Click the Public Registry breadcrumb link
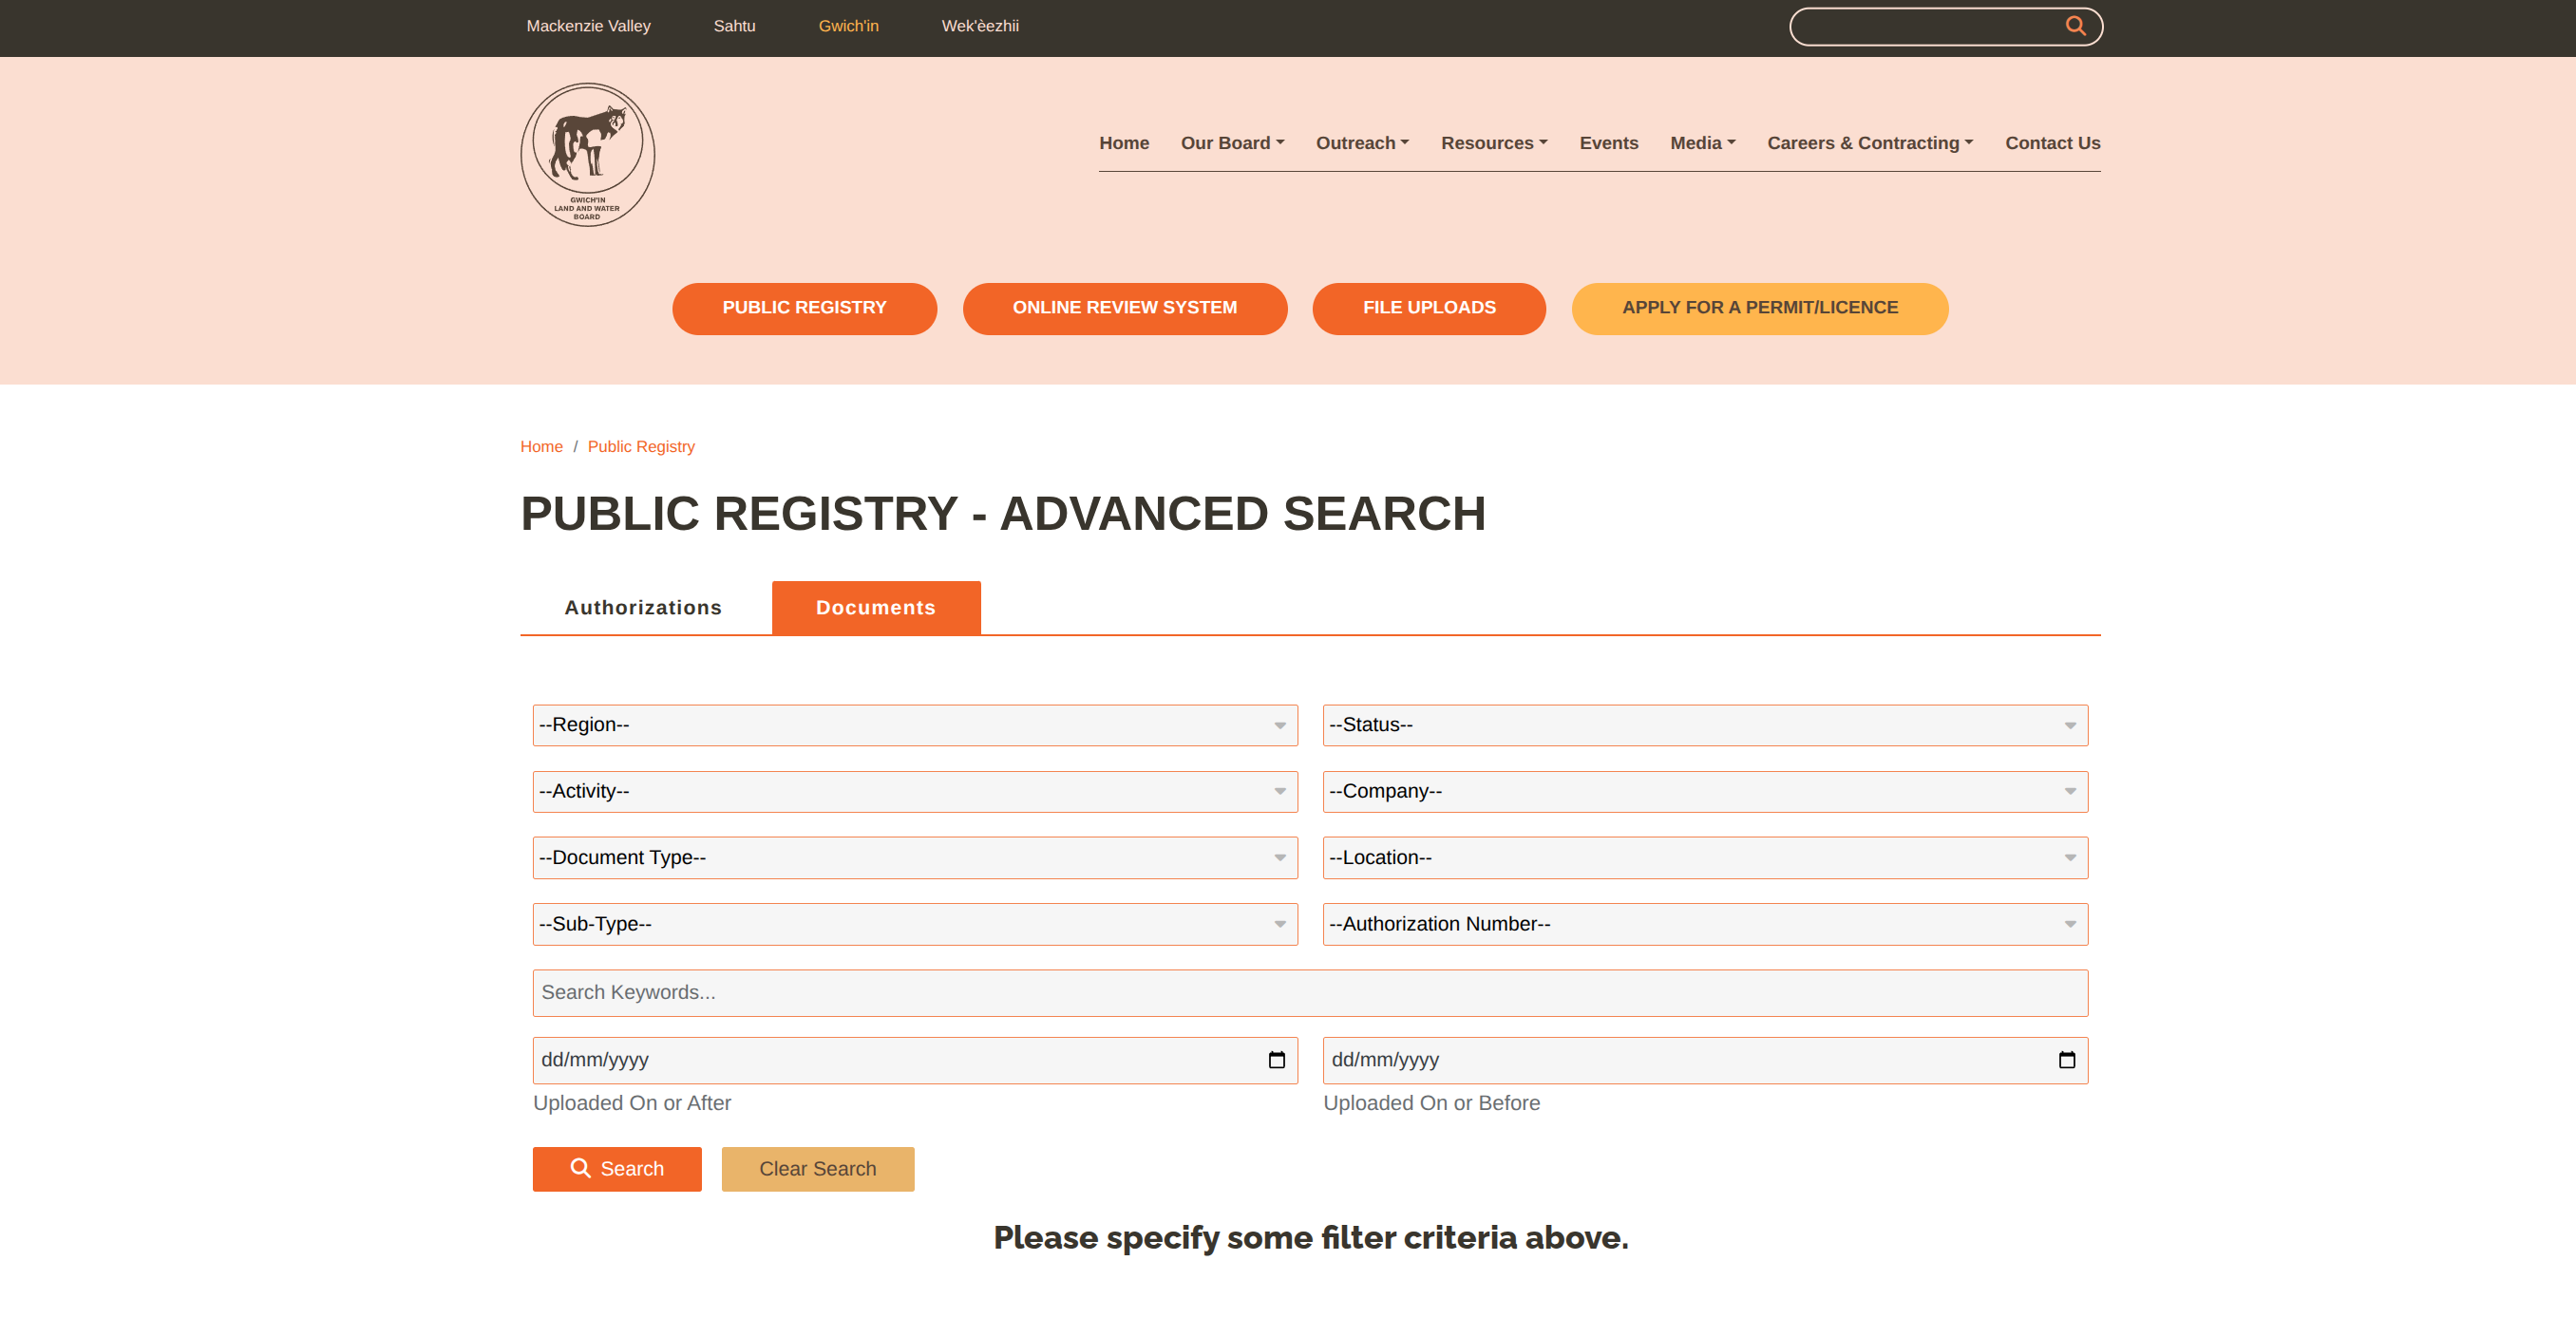The image size is (2576, 1317). coord(641,447)
